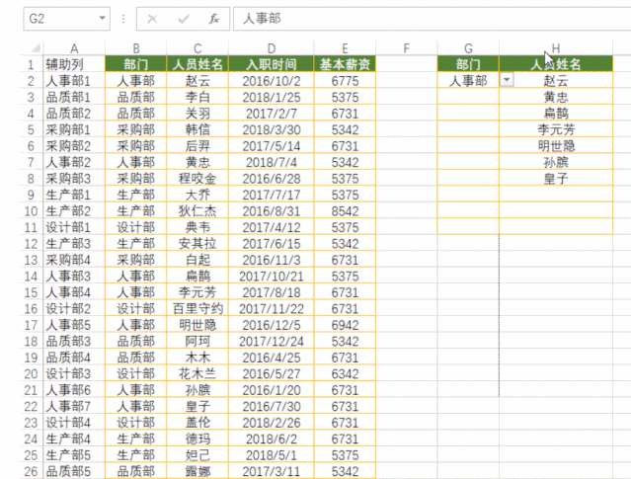
Task: Click the 生产部3 cell in column A
Action: point(74,244)
